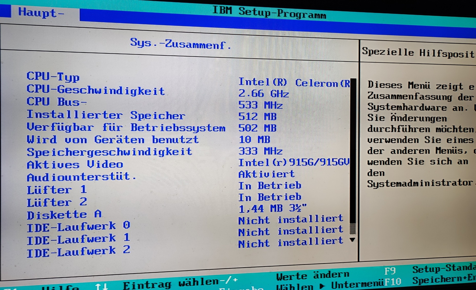
Task: Click the Werte ändern footer hint
Action: (x=313, y=275)
